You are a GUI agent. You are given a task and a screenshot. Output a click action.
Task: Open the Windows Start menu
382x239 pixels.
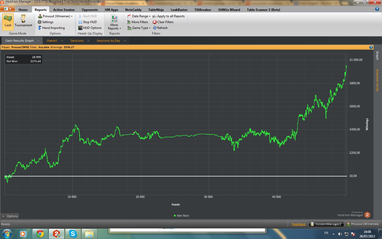tap(7, 234)
